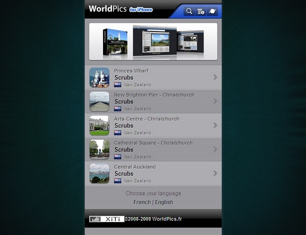Click New Zealand flag under Cathedral Square
The image size is (306, 235).
pos(118,157)
